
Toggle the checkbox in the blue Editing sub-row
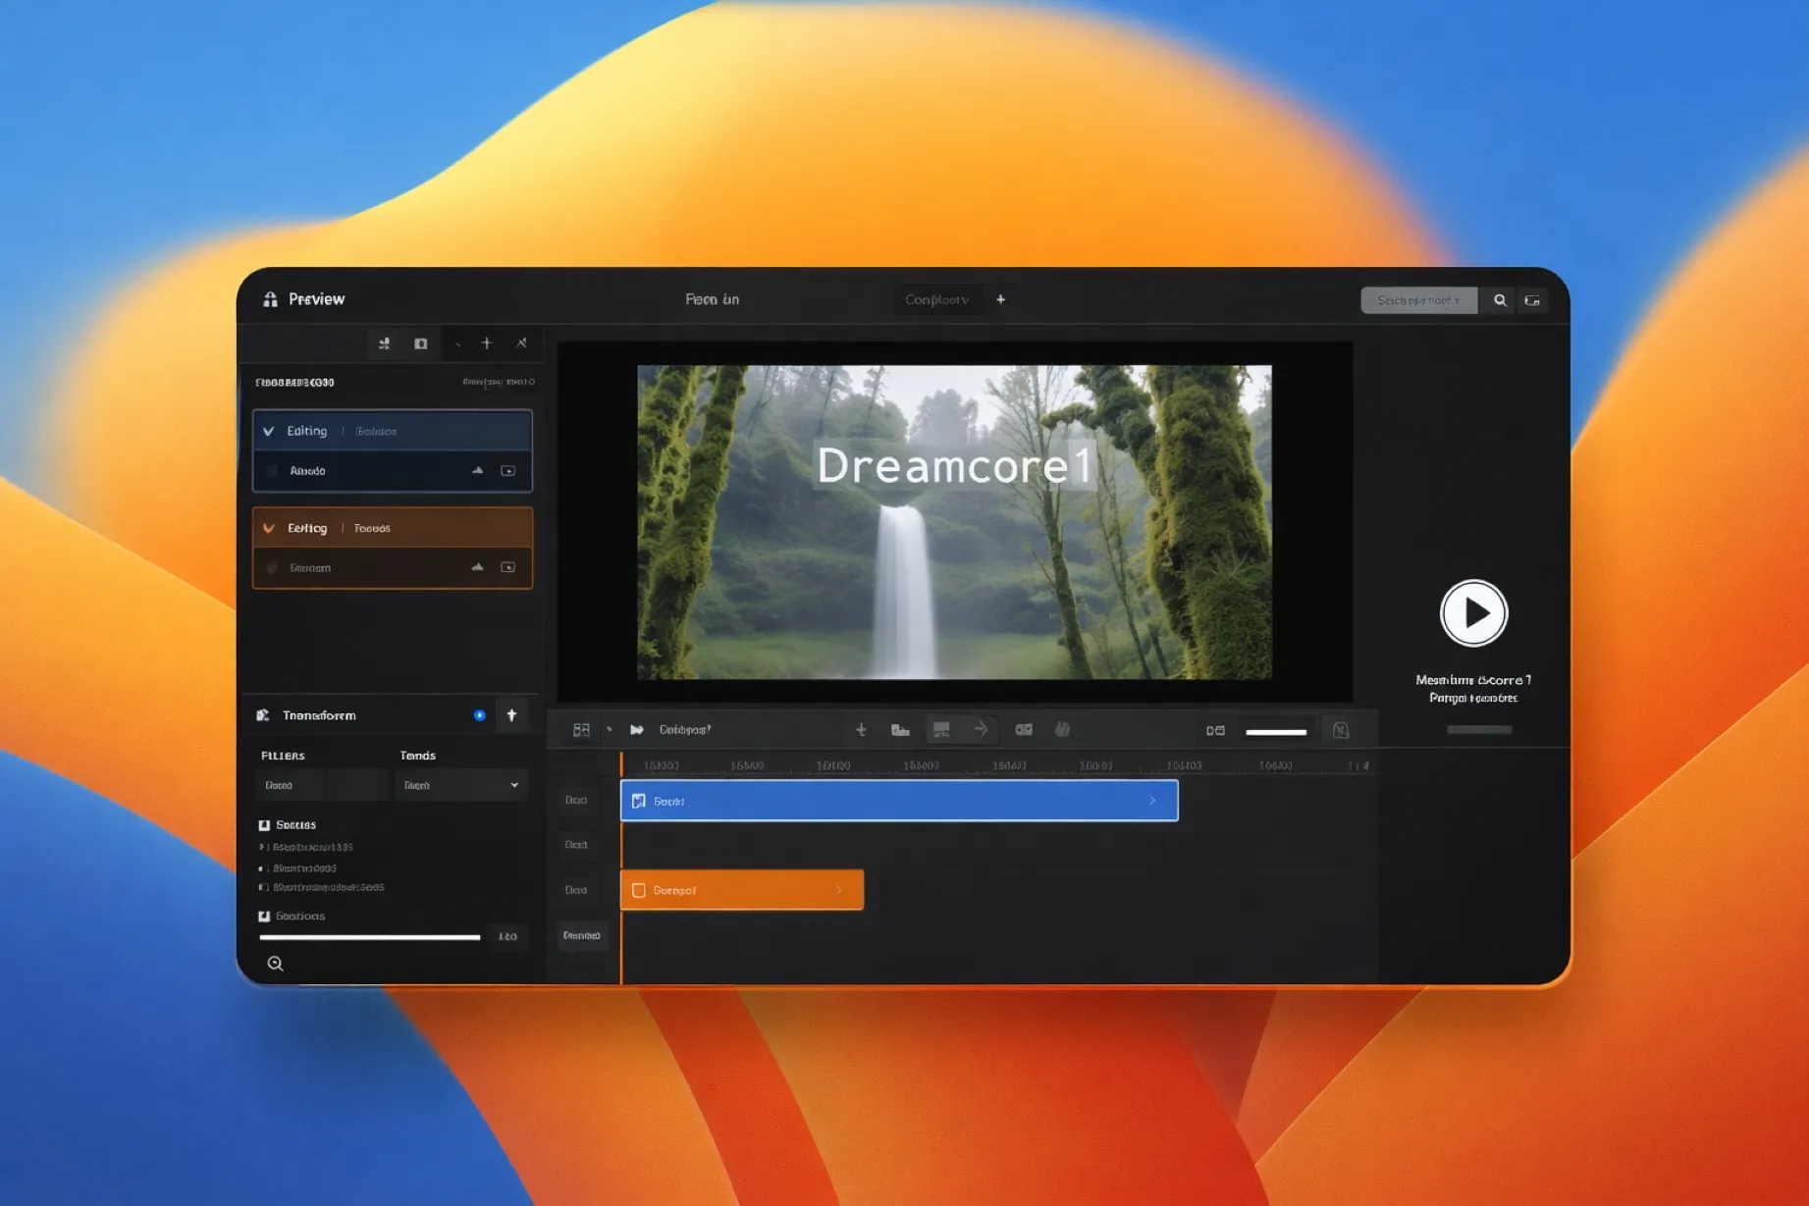[272, 471]
